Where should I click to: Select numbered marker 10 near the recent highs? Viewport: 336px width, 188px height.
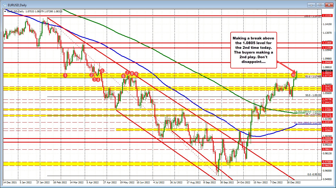click(x=293, y=76)
